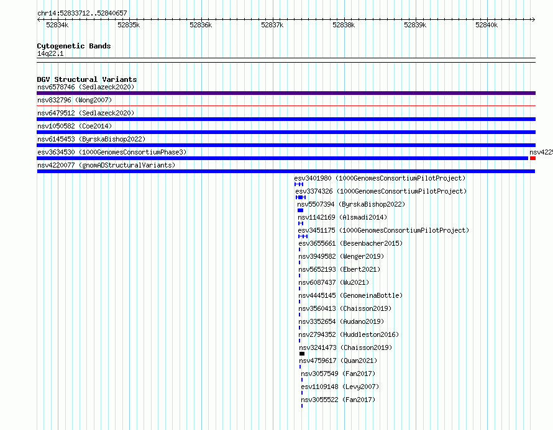The image size is (553, 430).
Task: Click the nsv1050582 (Coe2014) label
Action: click(75, 126)
